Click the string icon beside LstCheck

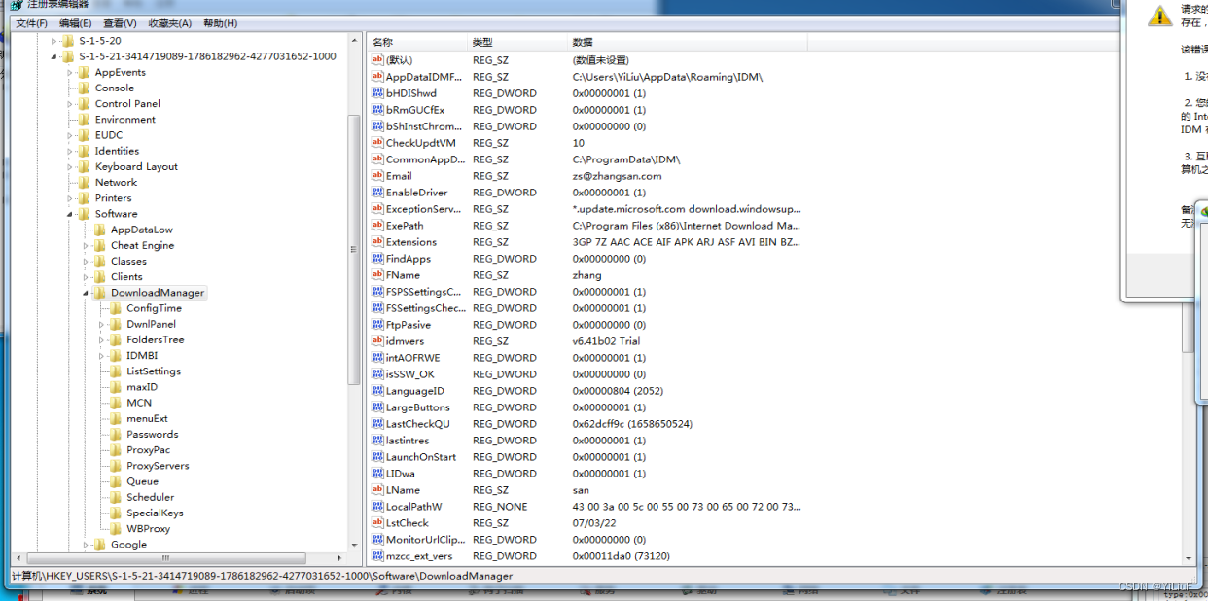pos(378,523)
